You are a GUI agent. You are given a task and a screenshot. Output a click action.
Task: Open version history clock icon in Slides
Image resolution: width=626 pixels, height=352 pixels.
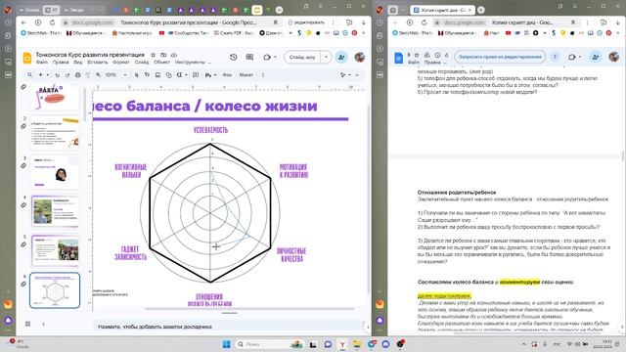234,57
